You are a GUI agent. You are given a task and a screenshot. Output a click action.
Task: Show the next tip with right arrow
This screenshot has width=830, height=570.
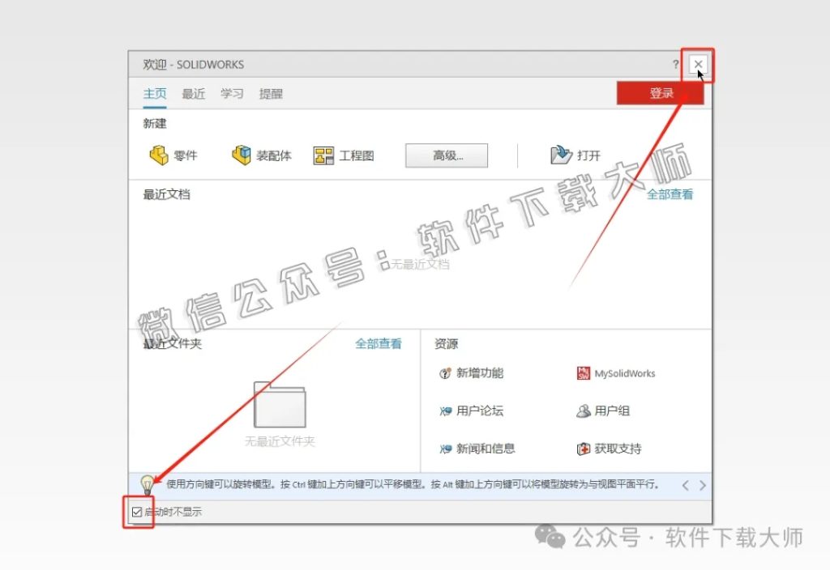704,484
